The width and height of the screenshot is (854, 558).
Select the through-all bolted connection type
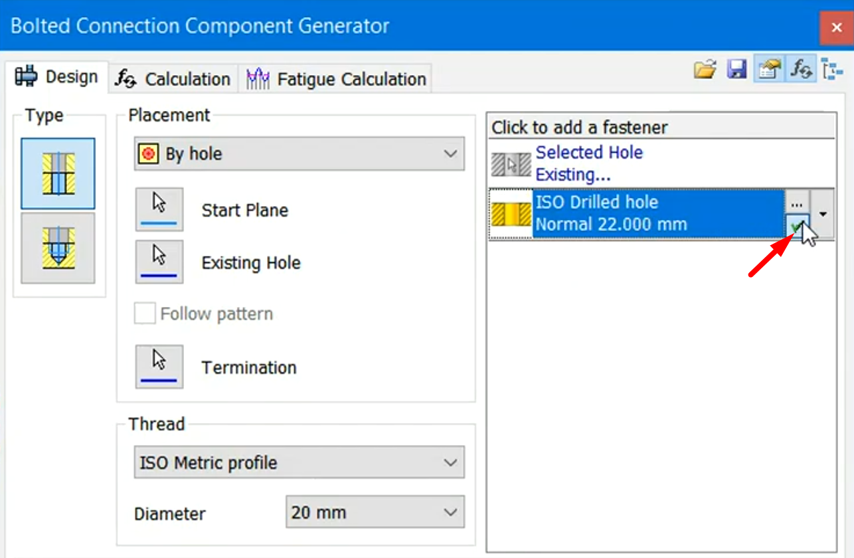tap(58, 174)
